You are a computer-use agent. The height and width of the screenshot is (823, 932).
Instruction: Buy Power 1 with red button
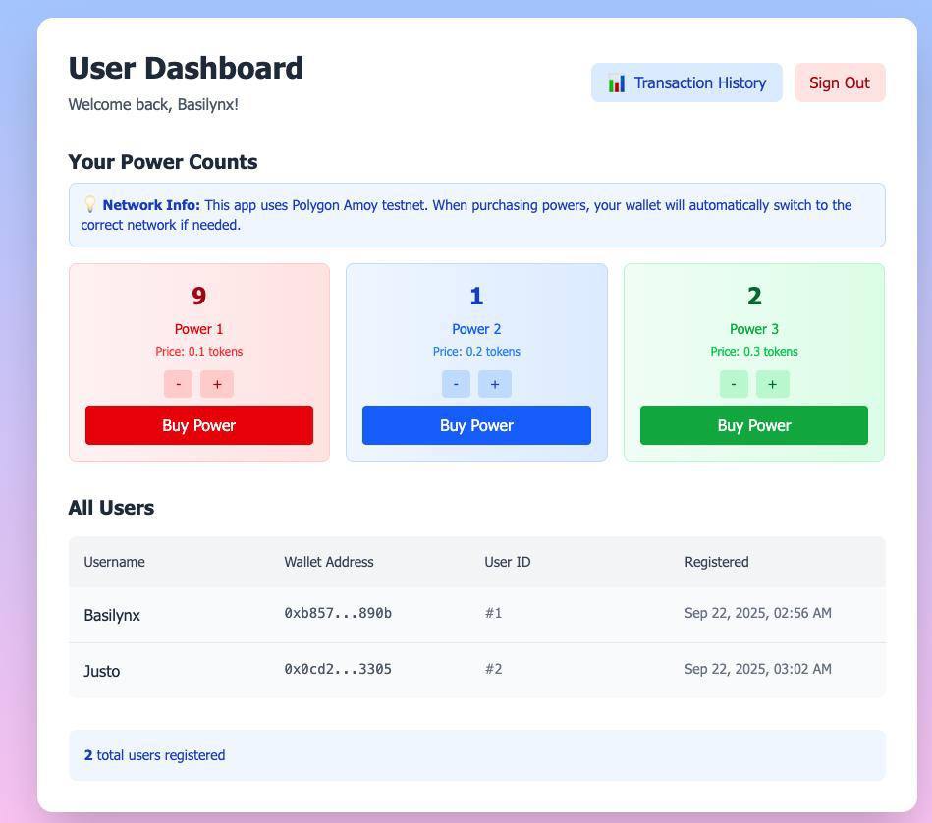coord(199,425)
